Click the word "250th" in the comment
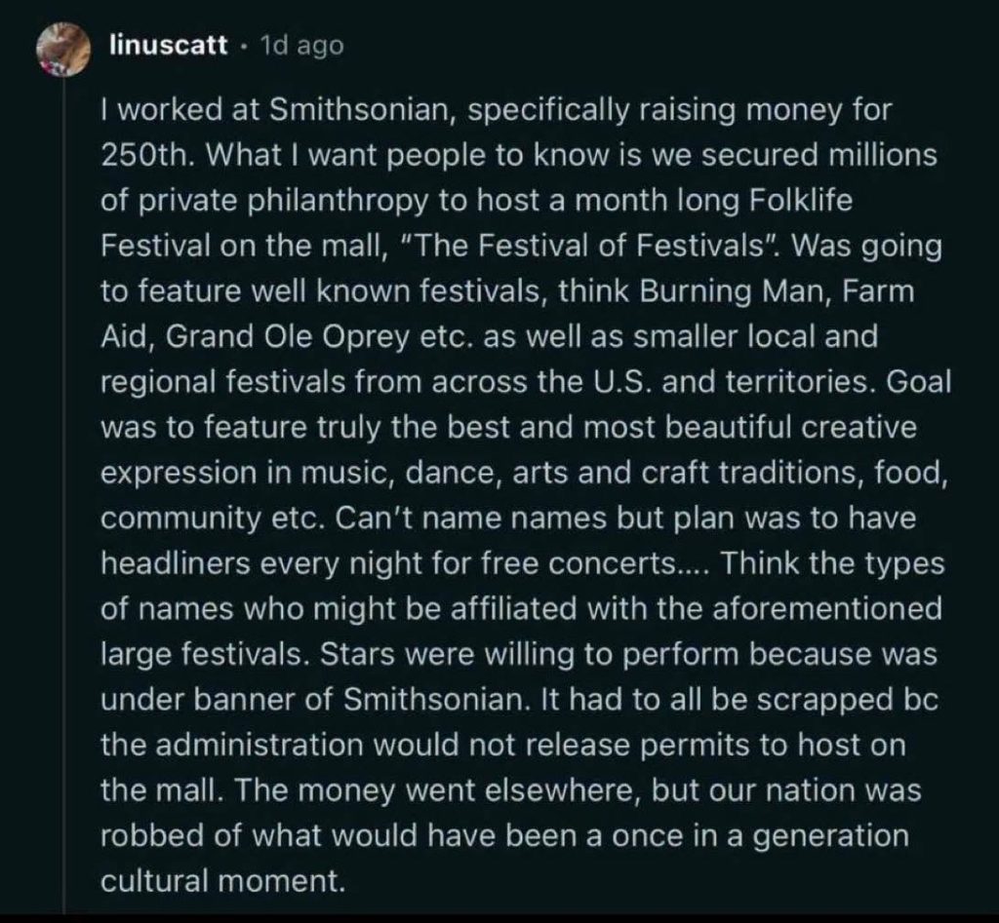The image size is (999, 923). [x=146, y=155]
